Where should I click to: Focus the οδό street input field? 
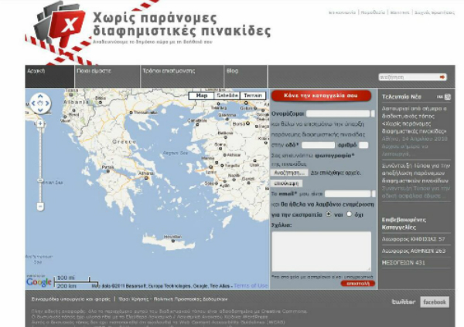318,145
